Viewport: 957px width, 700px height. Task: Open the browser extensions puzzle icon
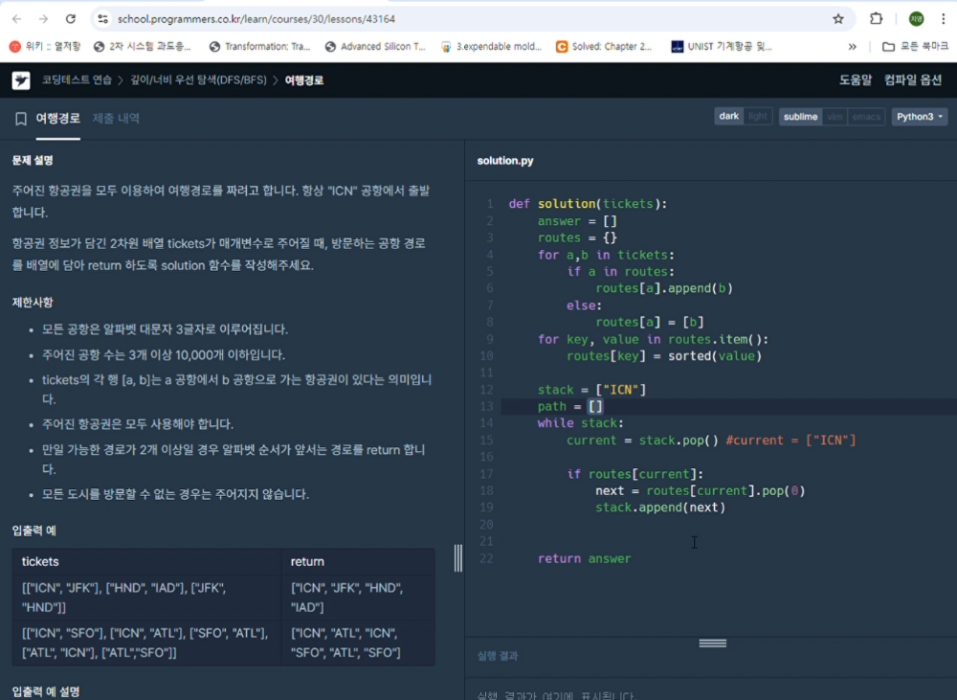tap(876, 19)
